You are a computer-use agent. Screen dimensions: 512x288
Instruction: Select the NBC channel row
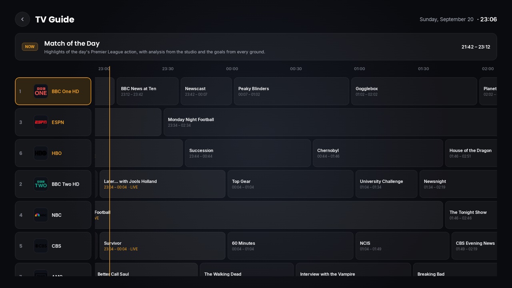53,215
